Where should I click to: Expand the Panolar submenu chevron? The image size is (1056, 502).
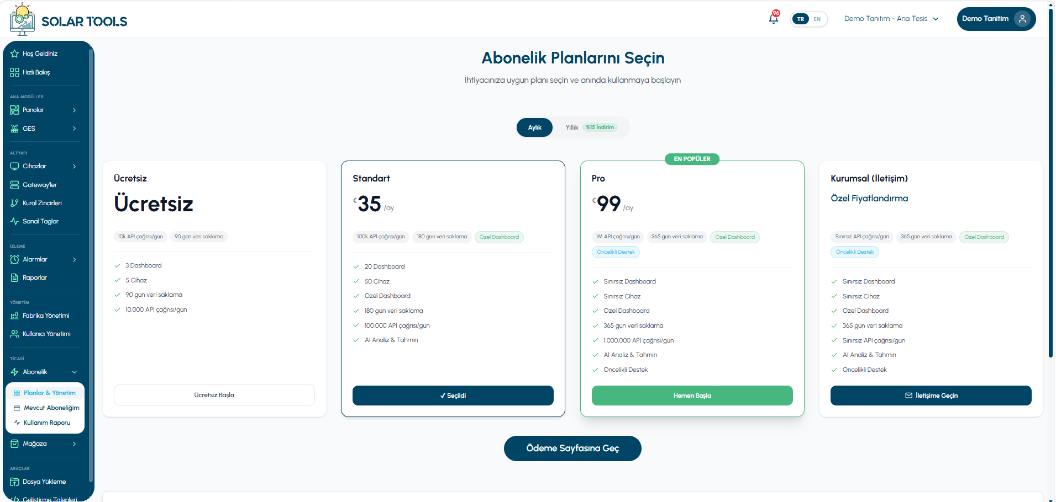pos(74,110)
